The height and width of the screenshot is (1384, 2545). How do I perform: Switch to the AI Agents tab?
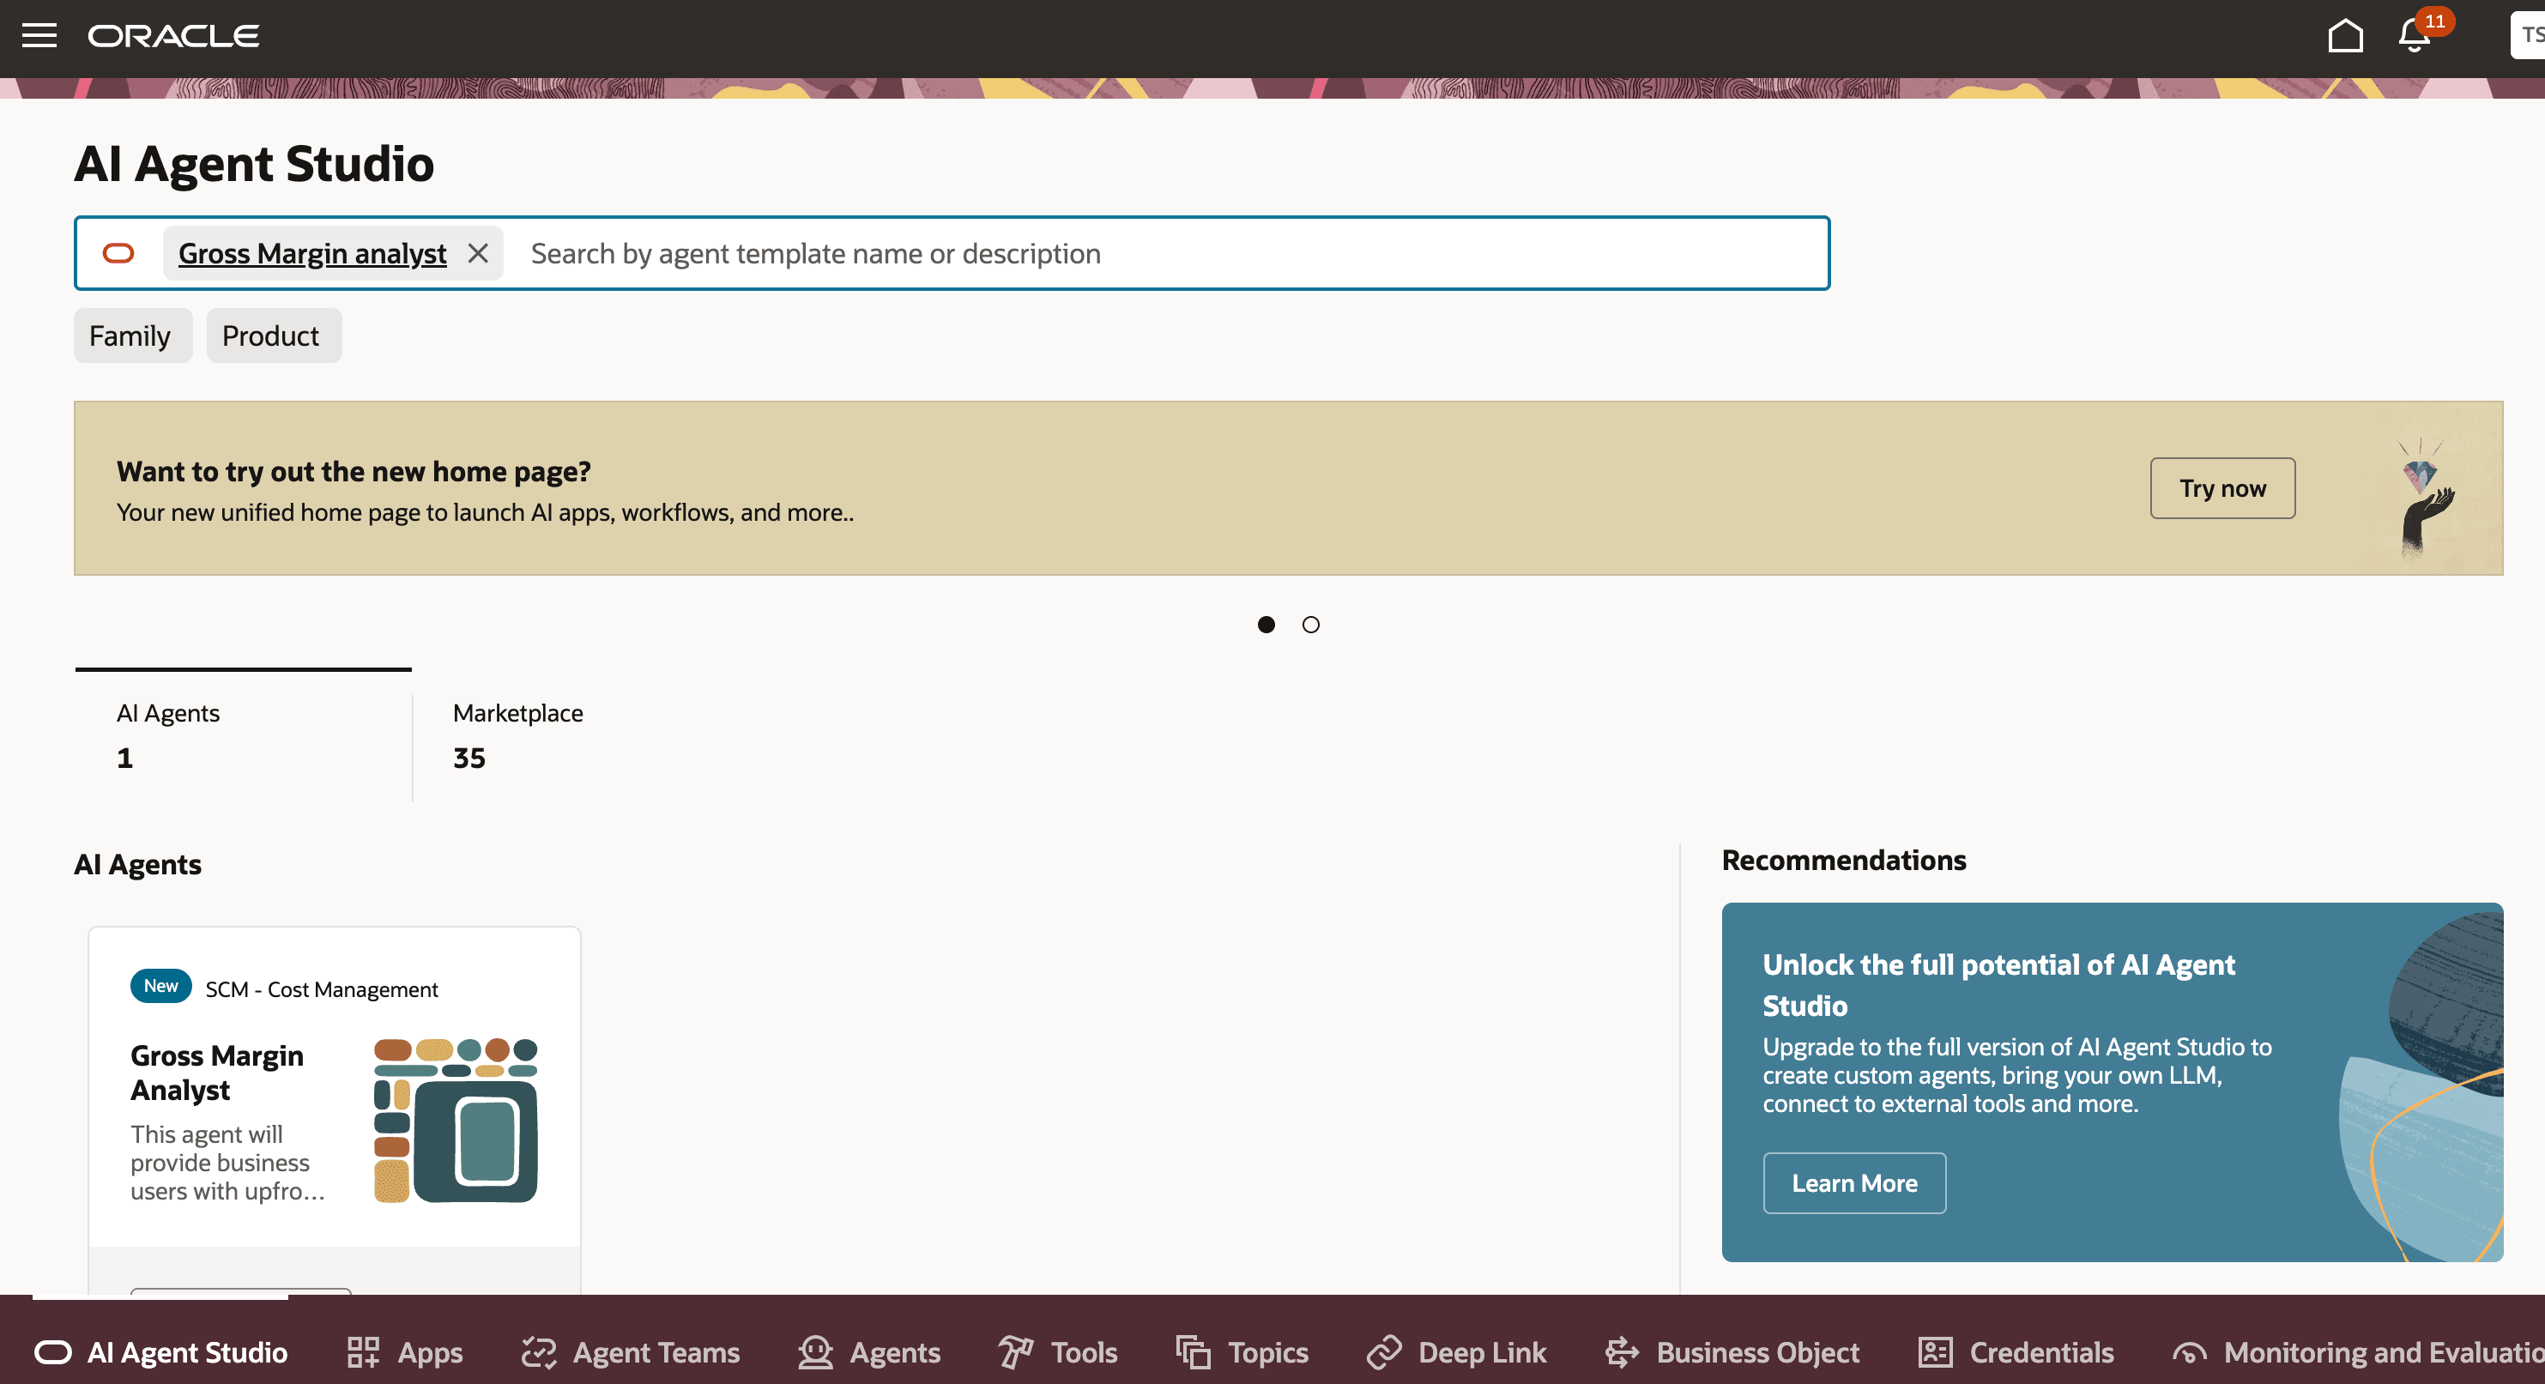(243, 736)
